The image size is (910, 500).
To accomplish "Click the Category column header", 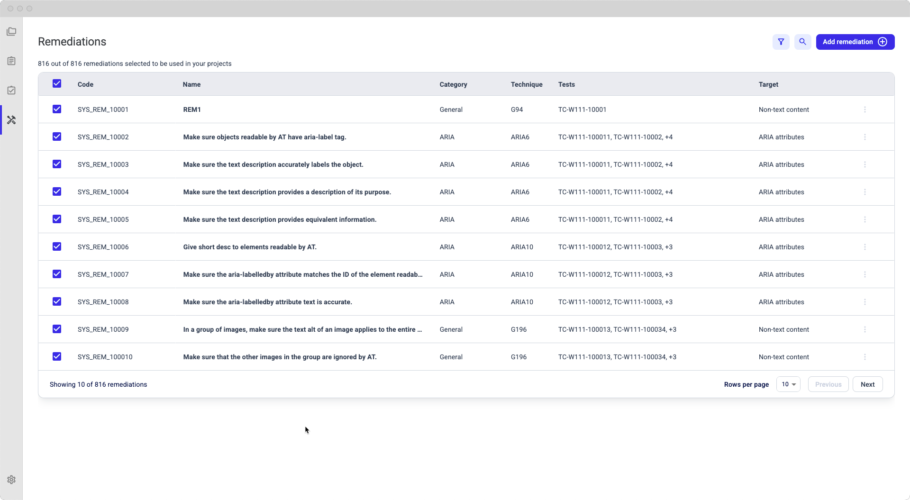I will click(x=453, y=84).
